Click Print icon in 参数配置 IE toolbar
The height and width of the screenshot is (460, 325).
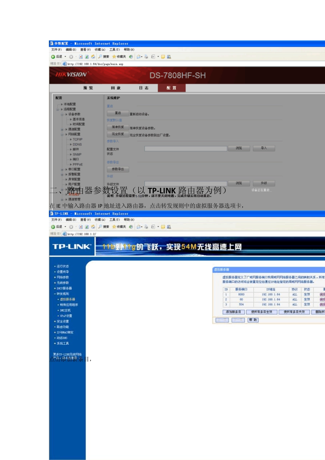point(146,57)
